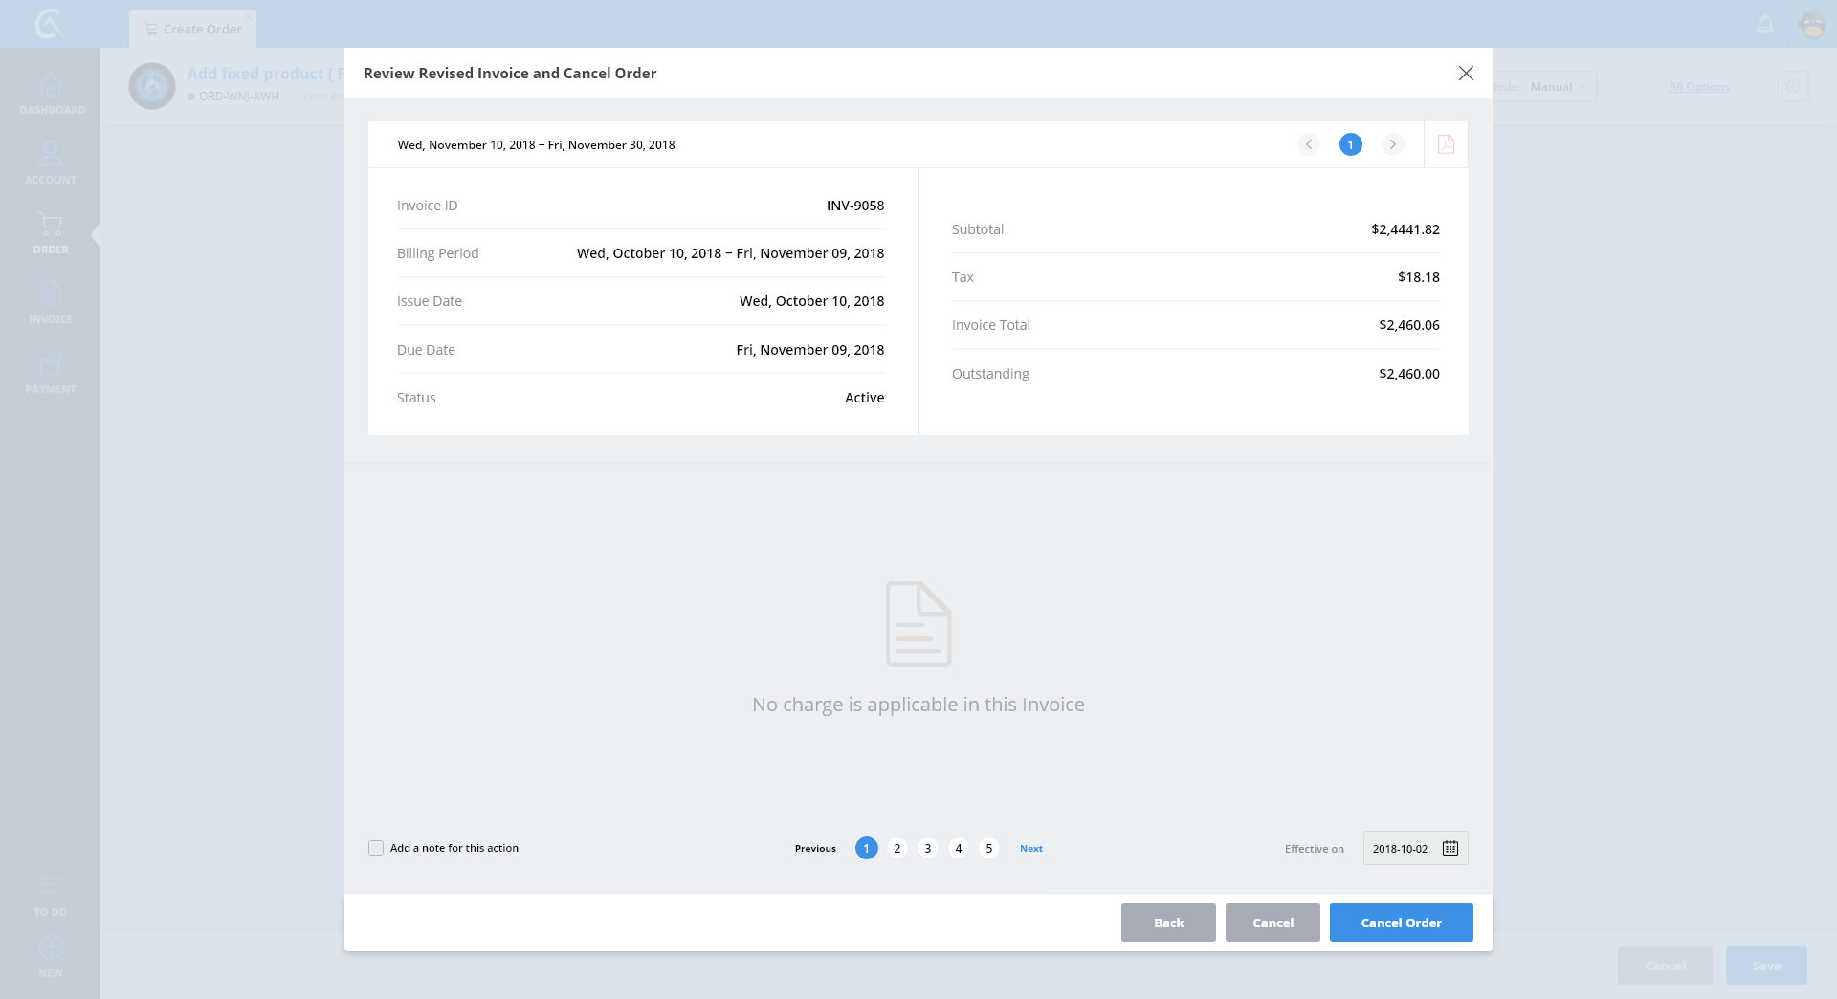Open the calendar picker for Effective on
Viewport: 1837px width, 999px height.
tap(1450, 848)
